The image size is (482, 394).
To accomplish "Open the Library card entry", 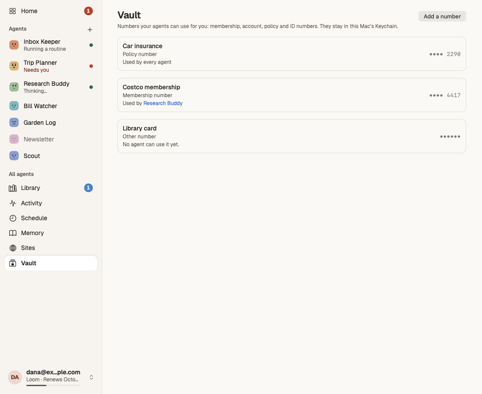I will (x=292, y=136).
